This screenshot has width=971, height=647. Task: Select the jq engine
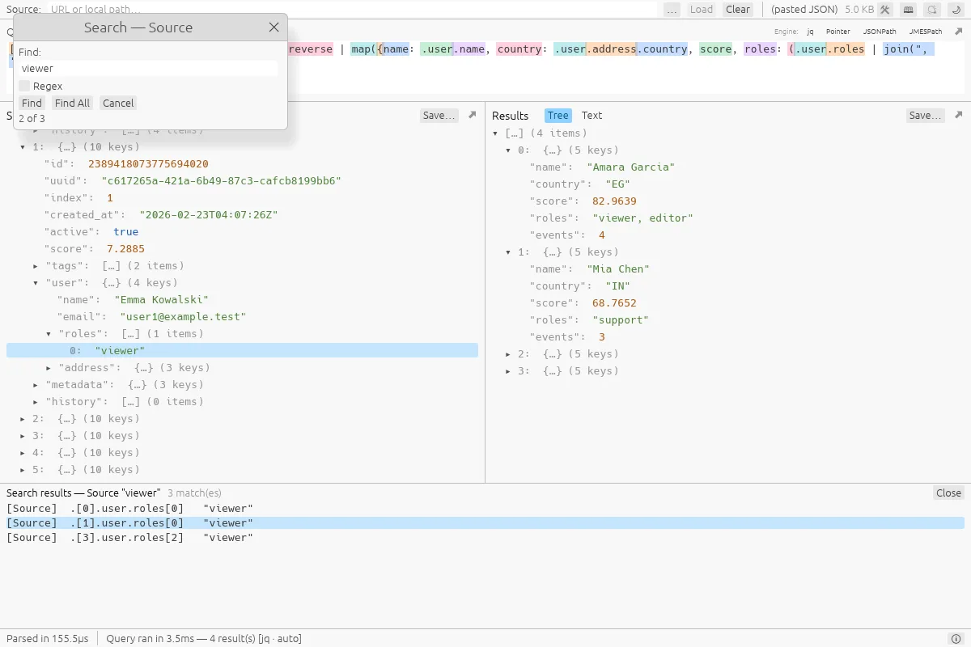(810, 32)
